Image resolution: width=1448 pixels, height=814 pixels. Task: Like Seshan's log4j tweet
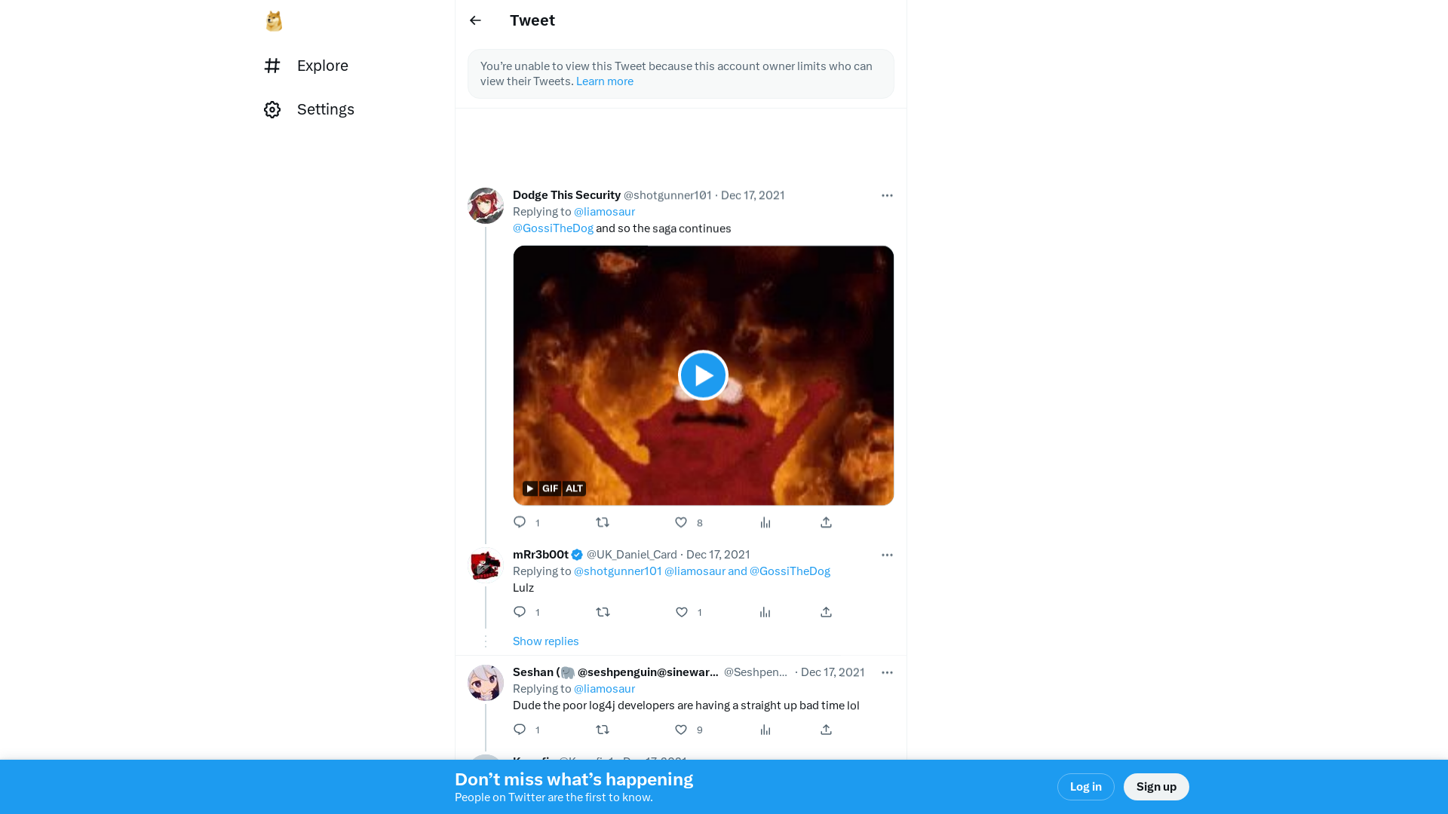point(681,730)
